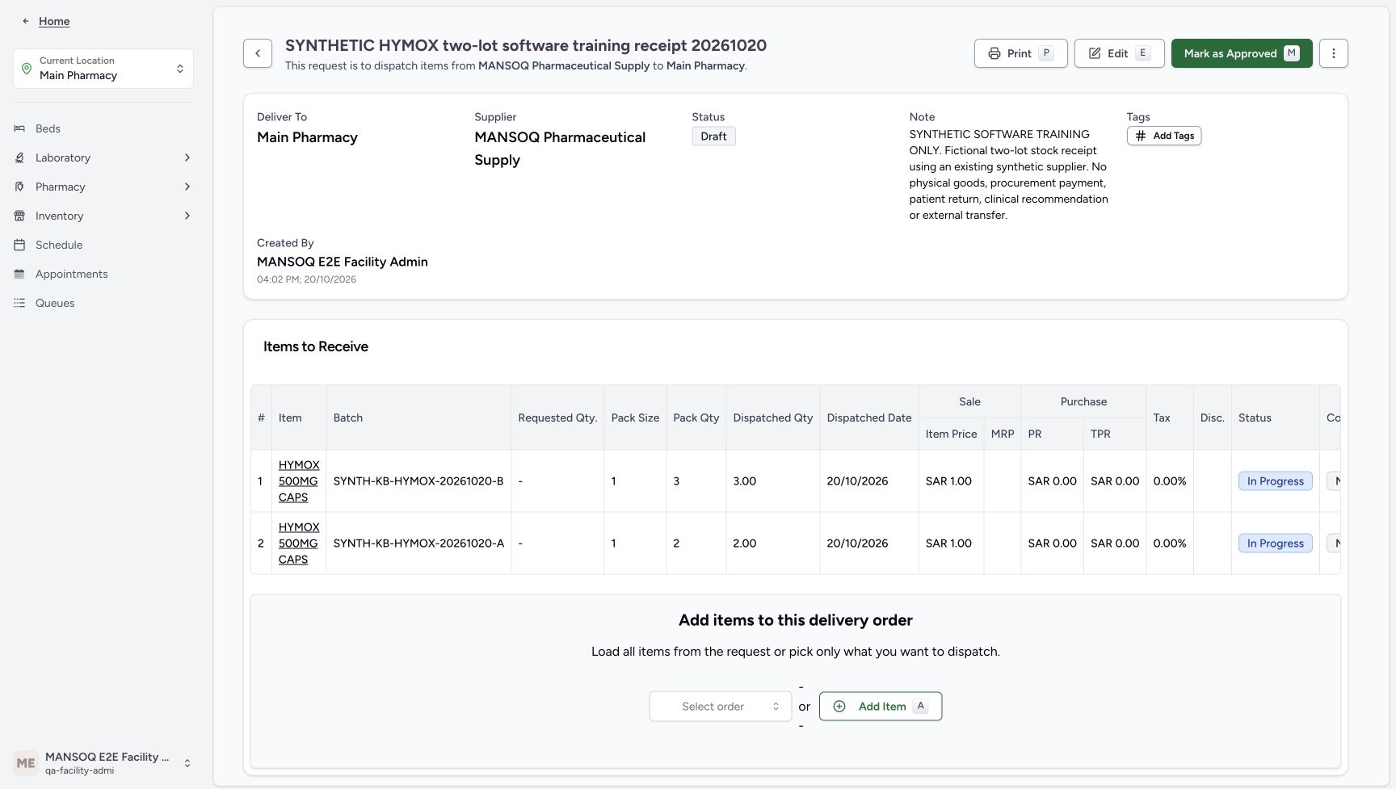
Task: Click the Queues list icon
Action: [19, 303]
